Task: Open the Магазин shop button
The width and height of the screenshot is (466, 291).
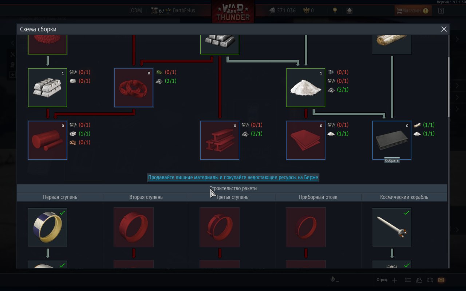Action: click(x=413, y=11)
